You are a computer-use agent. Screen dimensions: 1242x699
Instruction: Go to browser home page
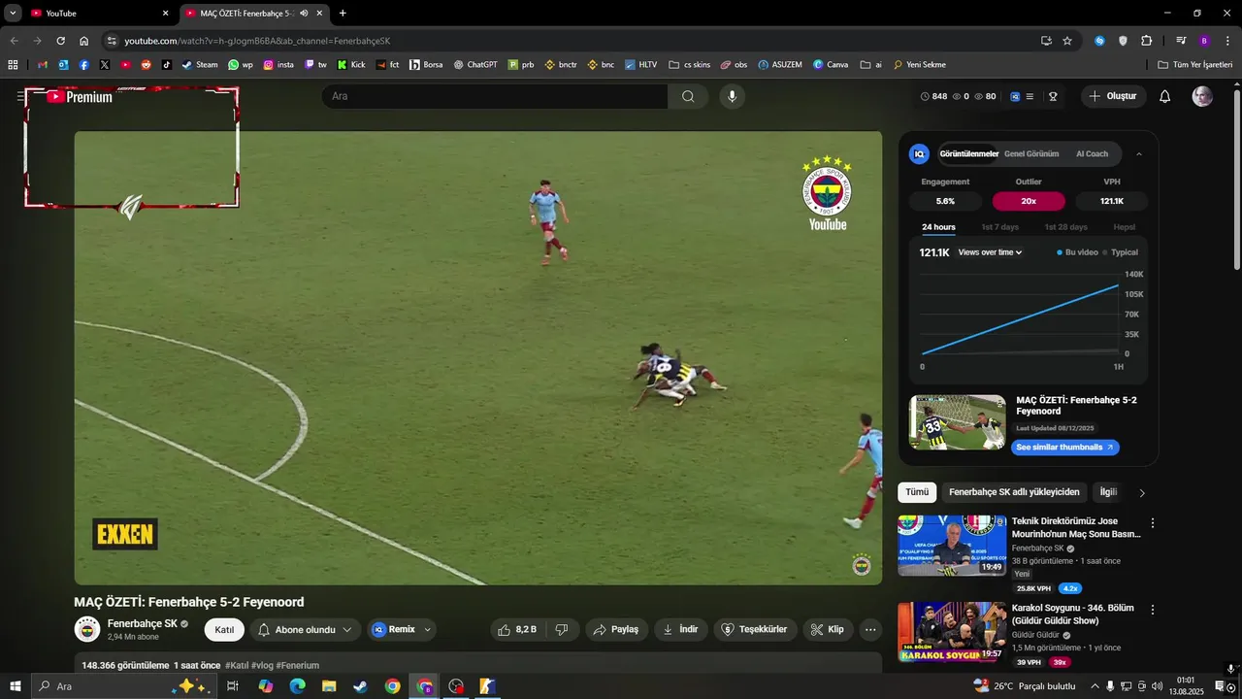pyautogui.click(x=84, y=41)
